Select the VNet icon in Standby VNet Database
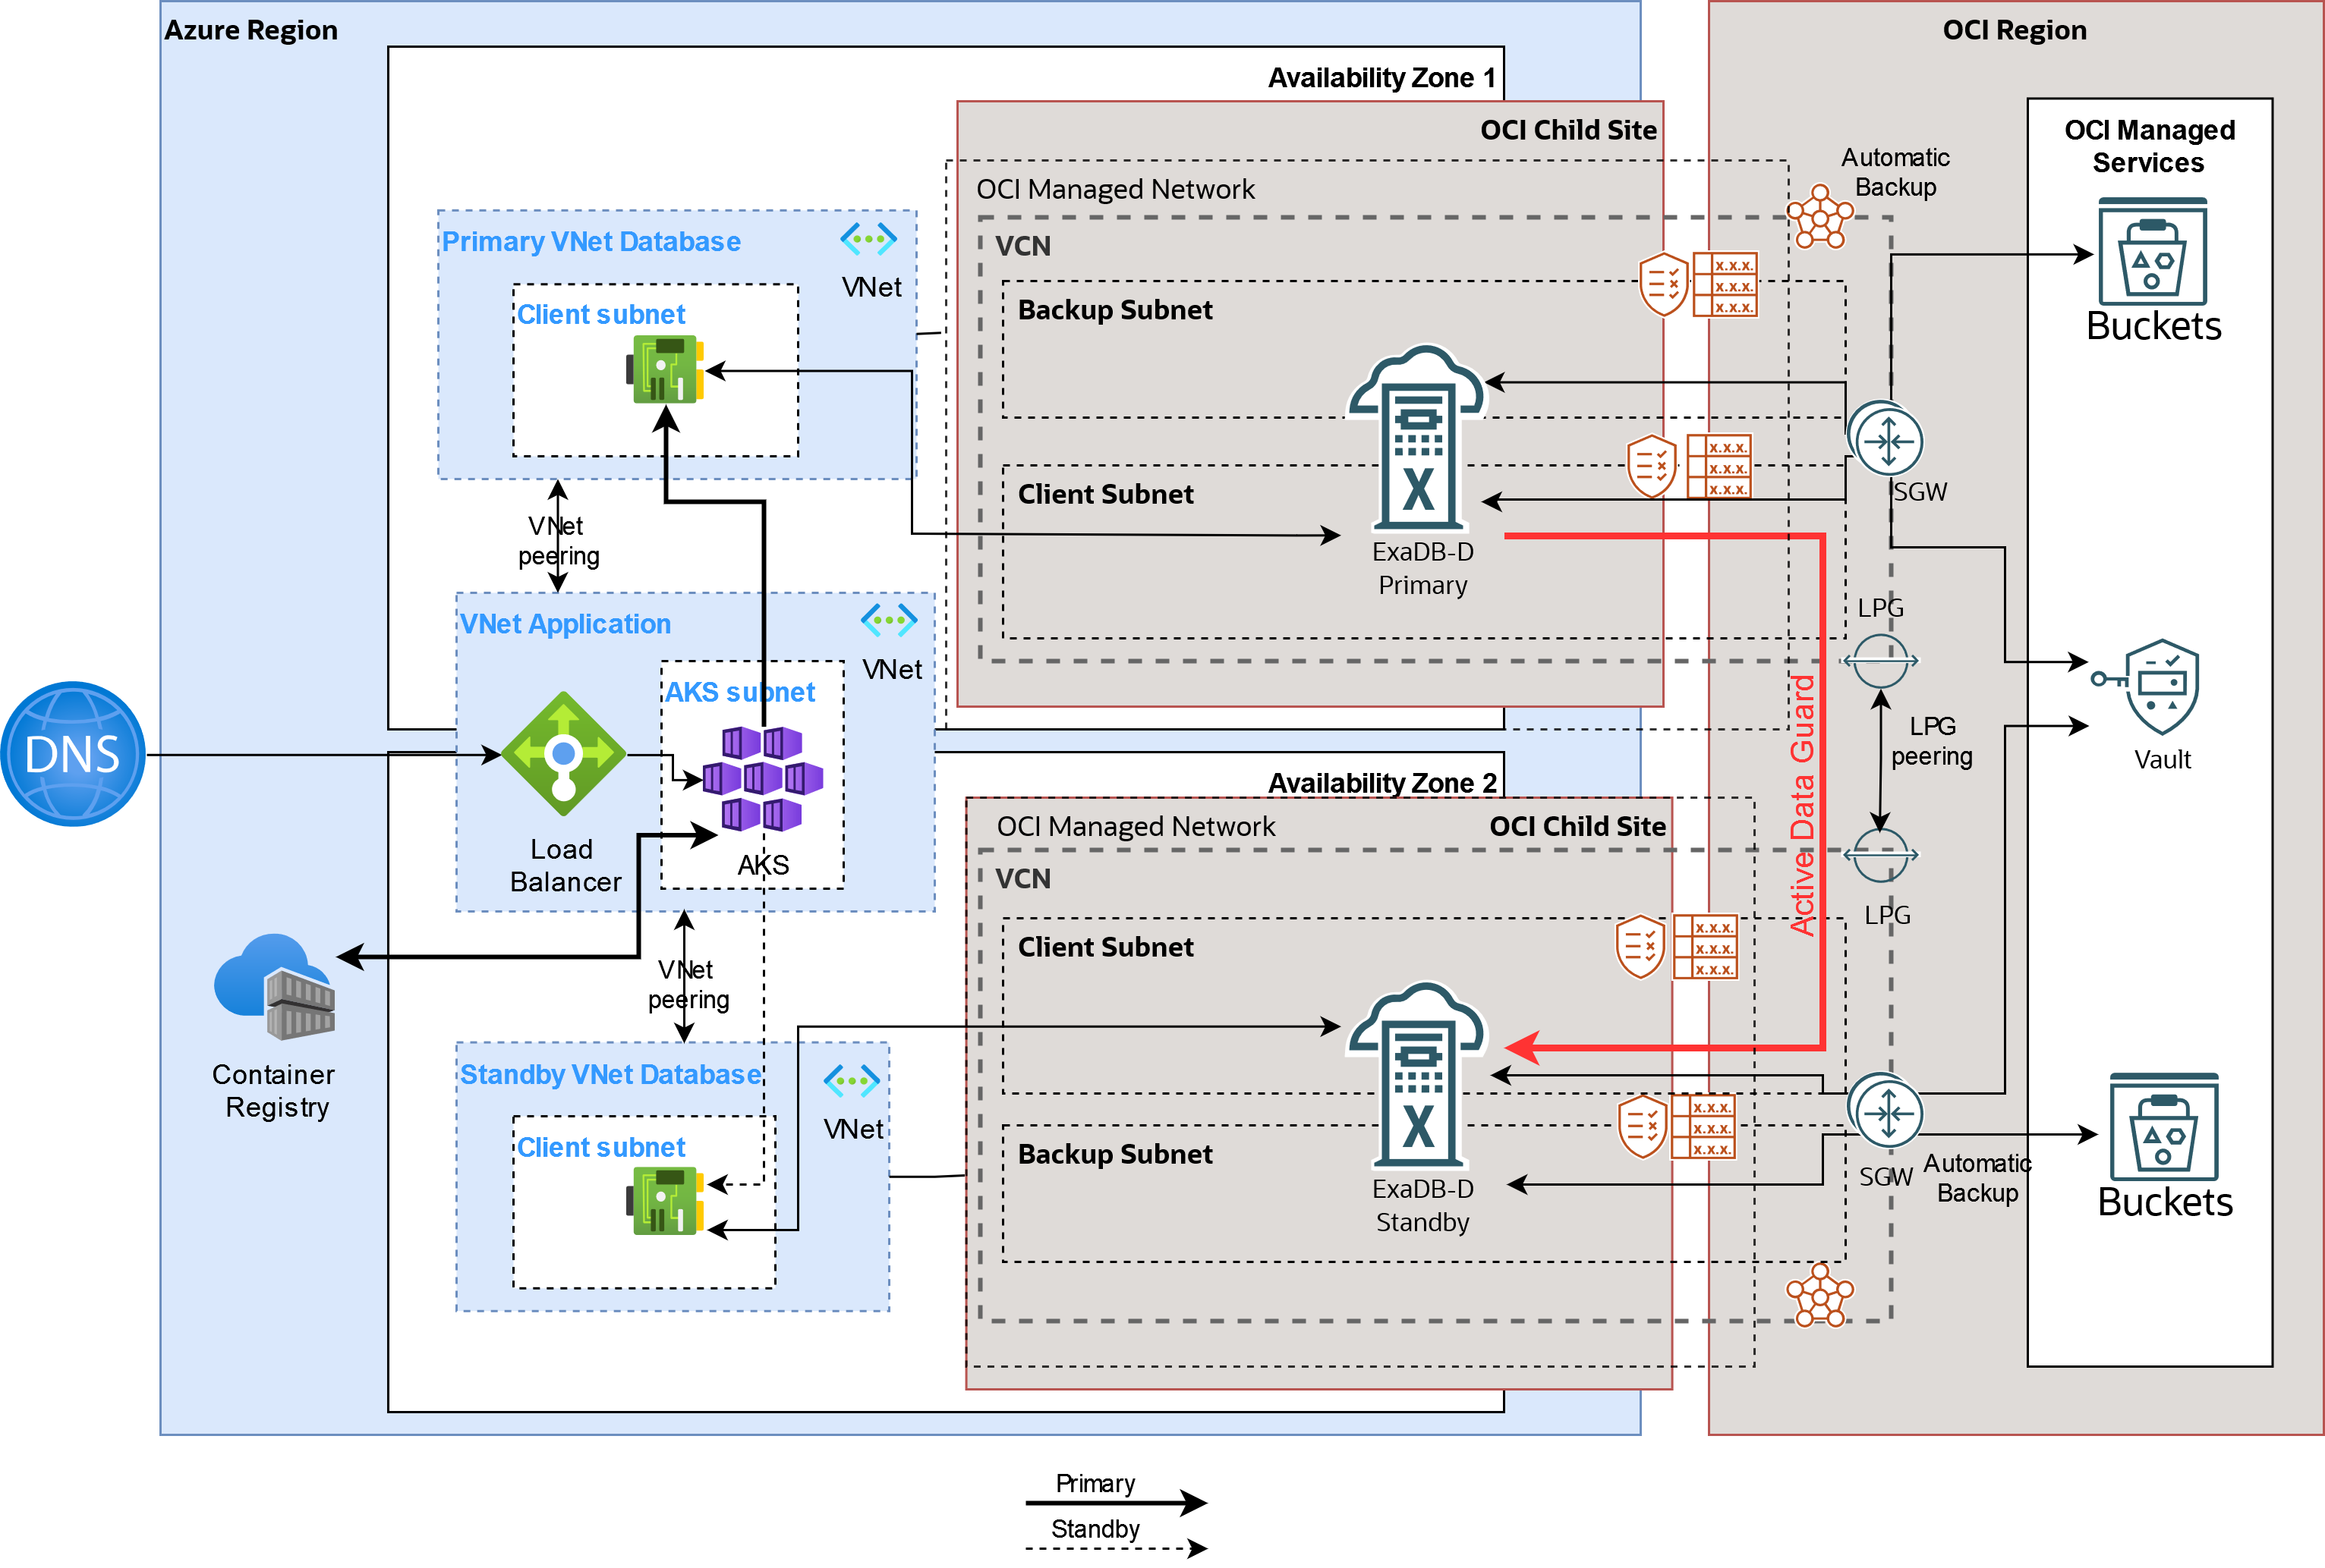 [852, 1080]
